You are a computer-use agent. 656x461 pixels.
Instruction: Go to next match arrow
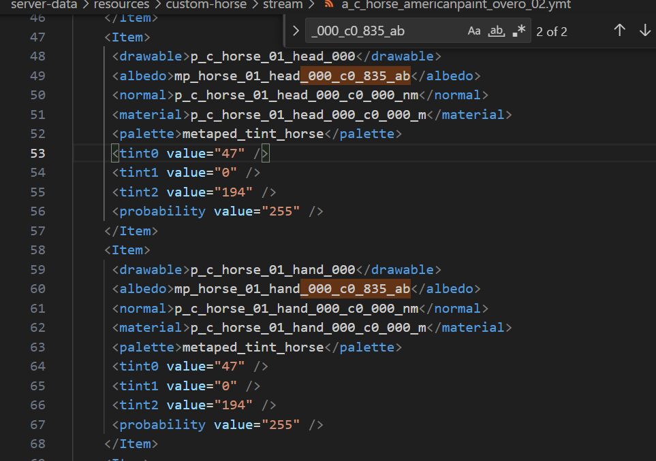tap(645, 31)
